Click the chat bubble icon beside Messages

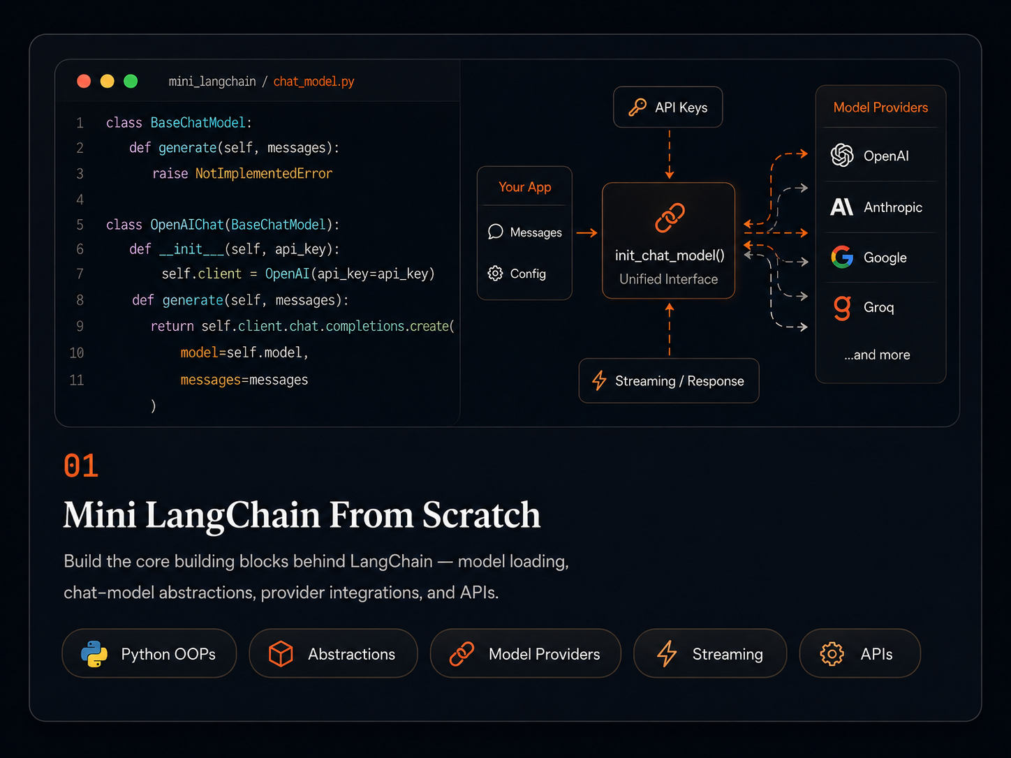[495, 232]
